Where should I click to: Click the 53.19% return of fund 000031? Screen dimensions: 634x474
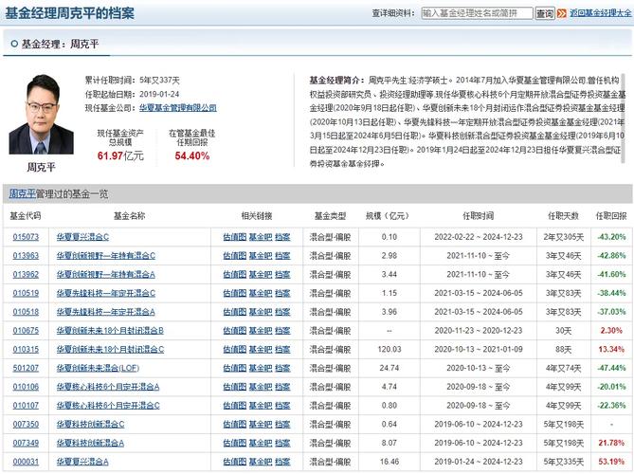point(611,462)
